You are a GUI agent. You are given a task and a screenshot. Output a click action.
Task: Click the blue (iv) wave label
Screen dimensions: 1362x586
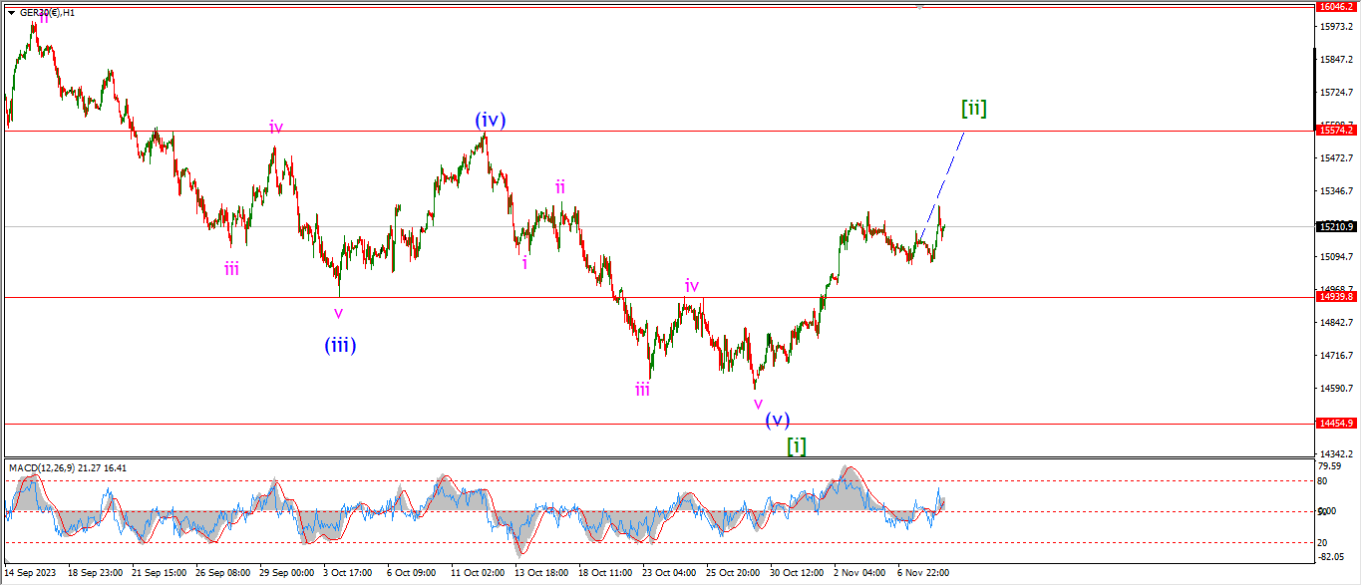(x=490, y=121)
